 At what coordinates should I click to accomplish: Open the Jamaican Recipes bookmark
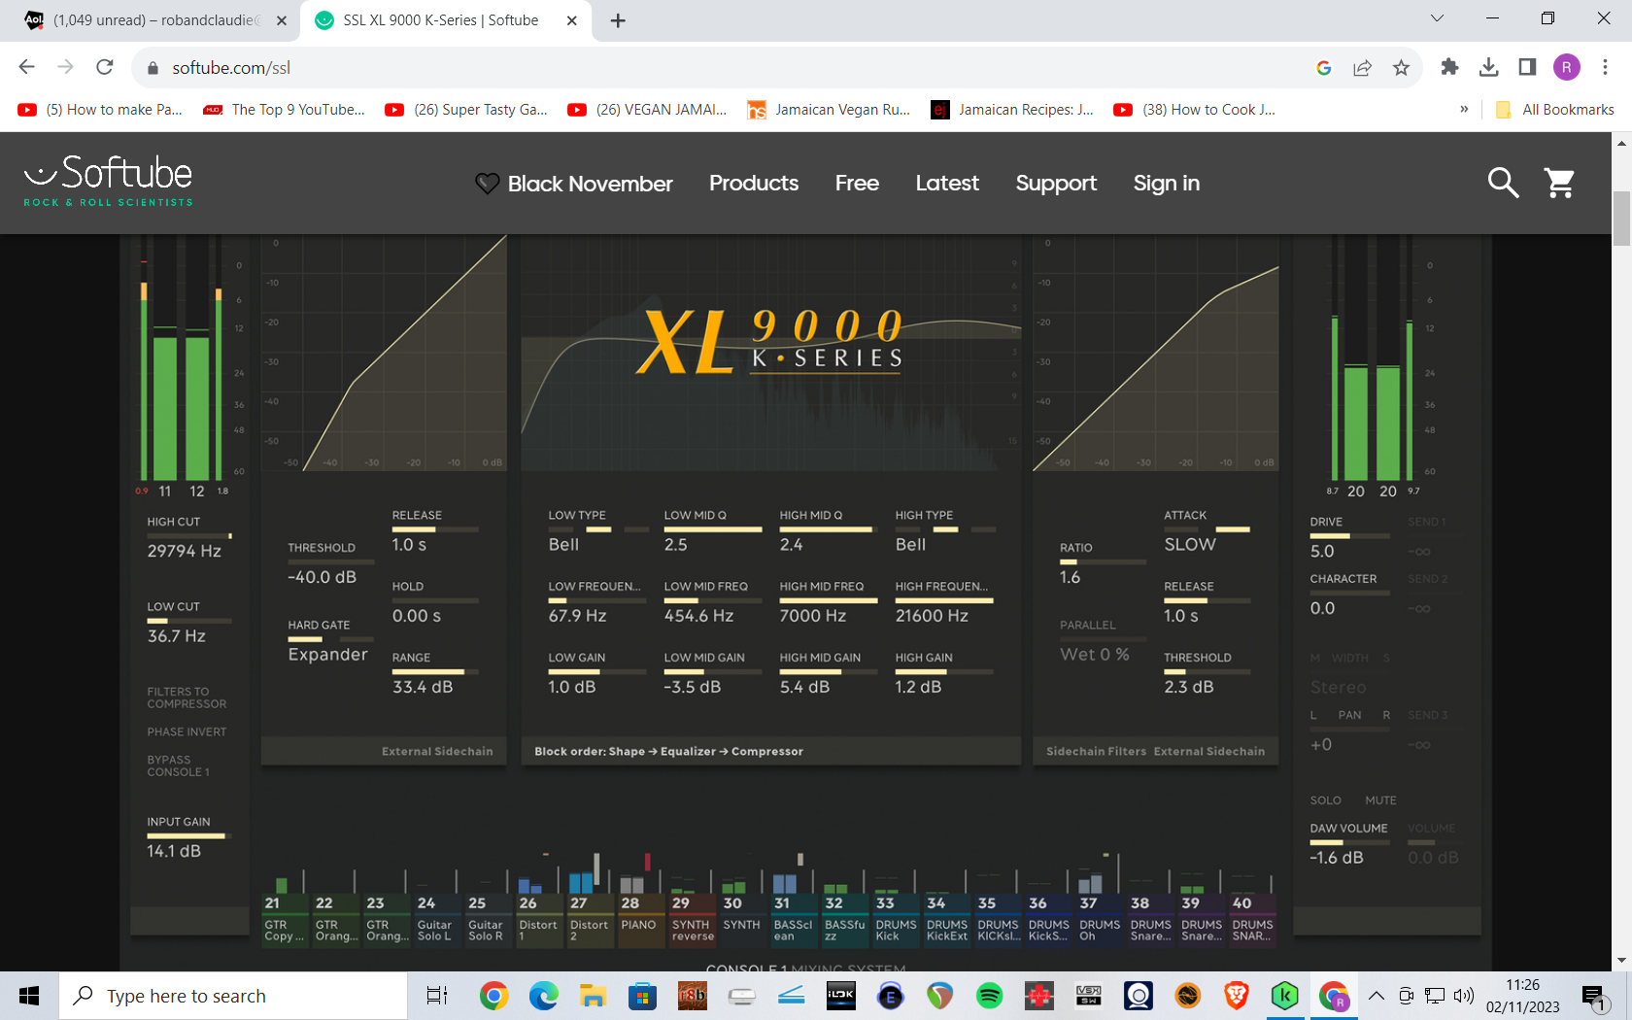click(x=1012, y=110)
